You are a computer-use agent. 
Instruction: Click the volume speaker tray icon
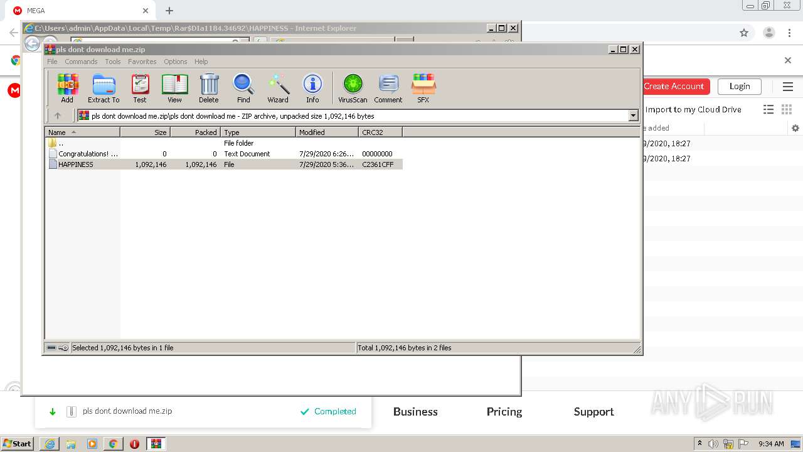click(714, 444)
